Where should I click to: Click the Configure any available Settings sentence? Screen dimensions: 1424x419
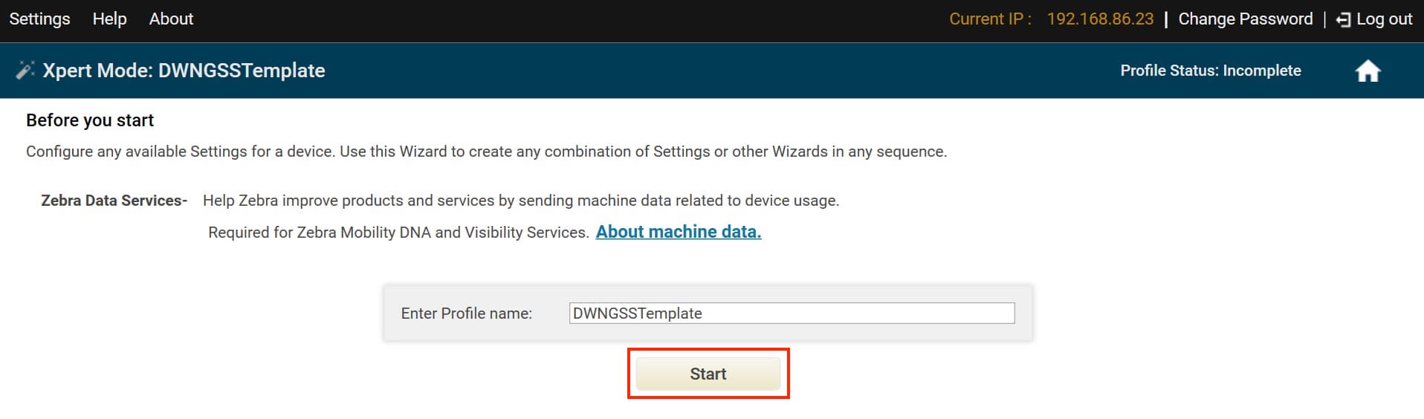click(487, 152)
